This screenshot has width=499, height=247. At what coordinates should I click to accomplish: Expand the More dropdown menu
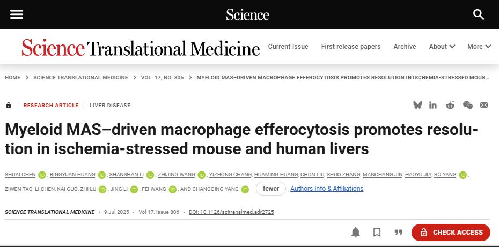pos(479,47)
